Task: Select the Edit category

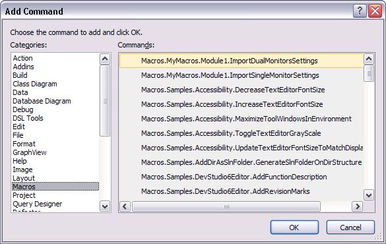Action: [x=55, y=127]
